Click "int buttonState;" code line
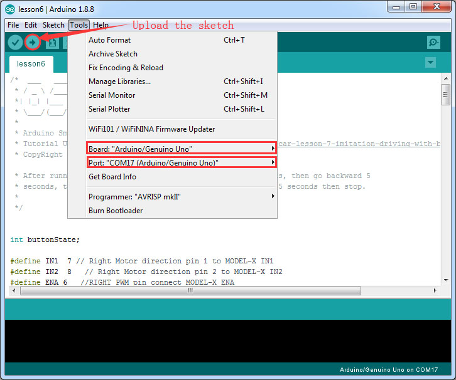Image resolution: width=456 pixels, height=380 pixels. [45, 240]
